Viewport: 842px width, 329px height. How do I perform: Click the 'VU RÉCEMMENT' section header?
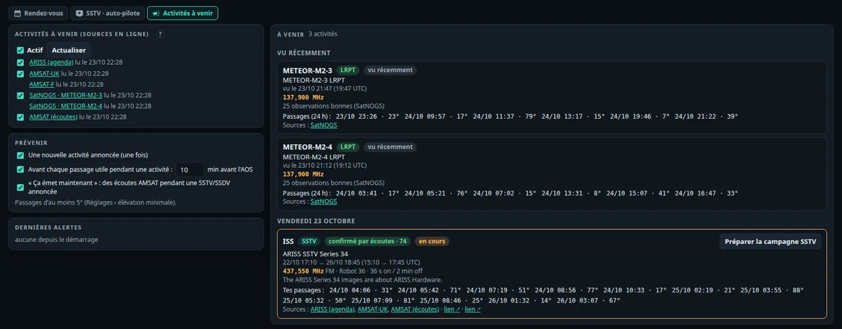coord(304,53)
